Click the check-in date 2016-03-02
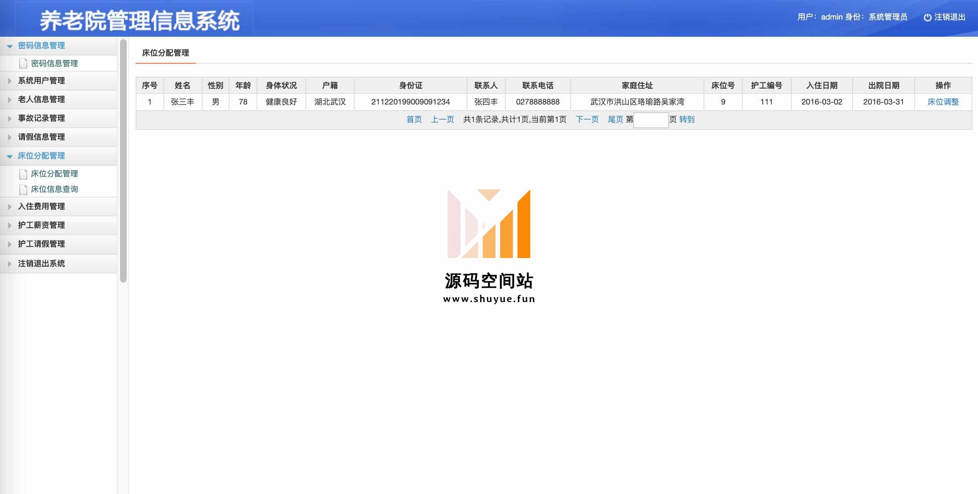The width and height of the screenshot is (978, 494). pyautogui.click(x=822, y=102)
